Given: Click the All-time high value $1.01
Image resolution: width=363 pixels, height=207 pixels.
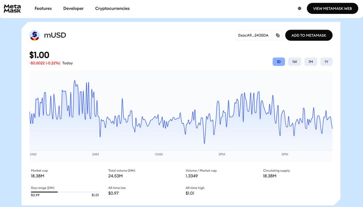Looking at the screenshot, I should [x=190, y=193].
